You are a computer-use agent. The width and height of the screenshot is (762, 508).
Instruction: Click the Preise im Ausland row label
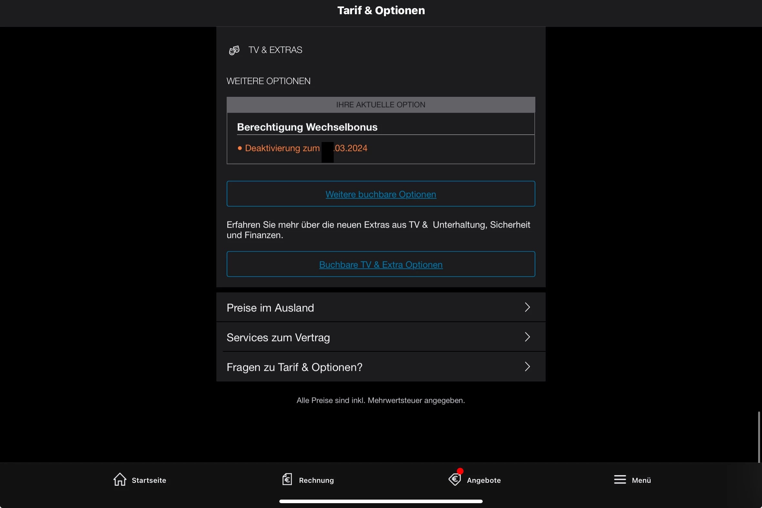[270, 308]
